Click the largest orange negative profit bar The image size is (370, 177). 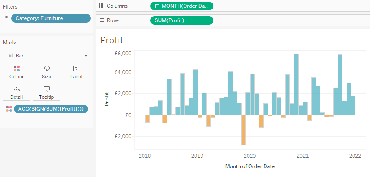(x=243, y=130)
